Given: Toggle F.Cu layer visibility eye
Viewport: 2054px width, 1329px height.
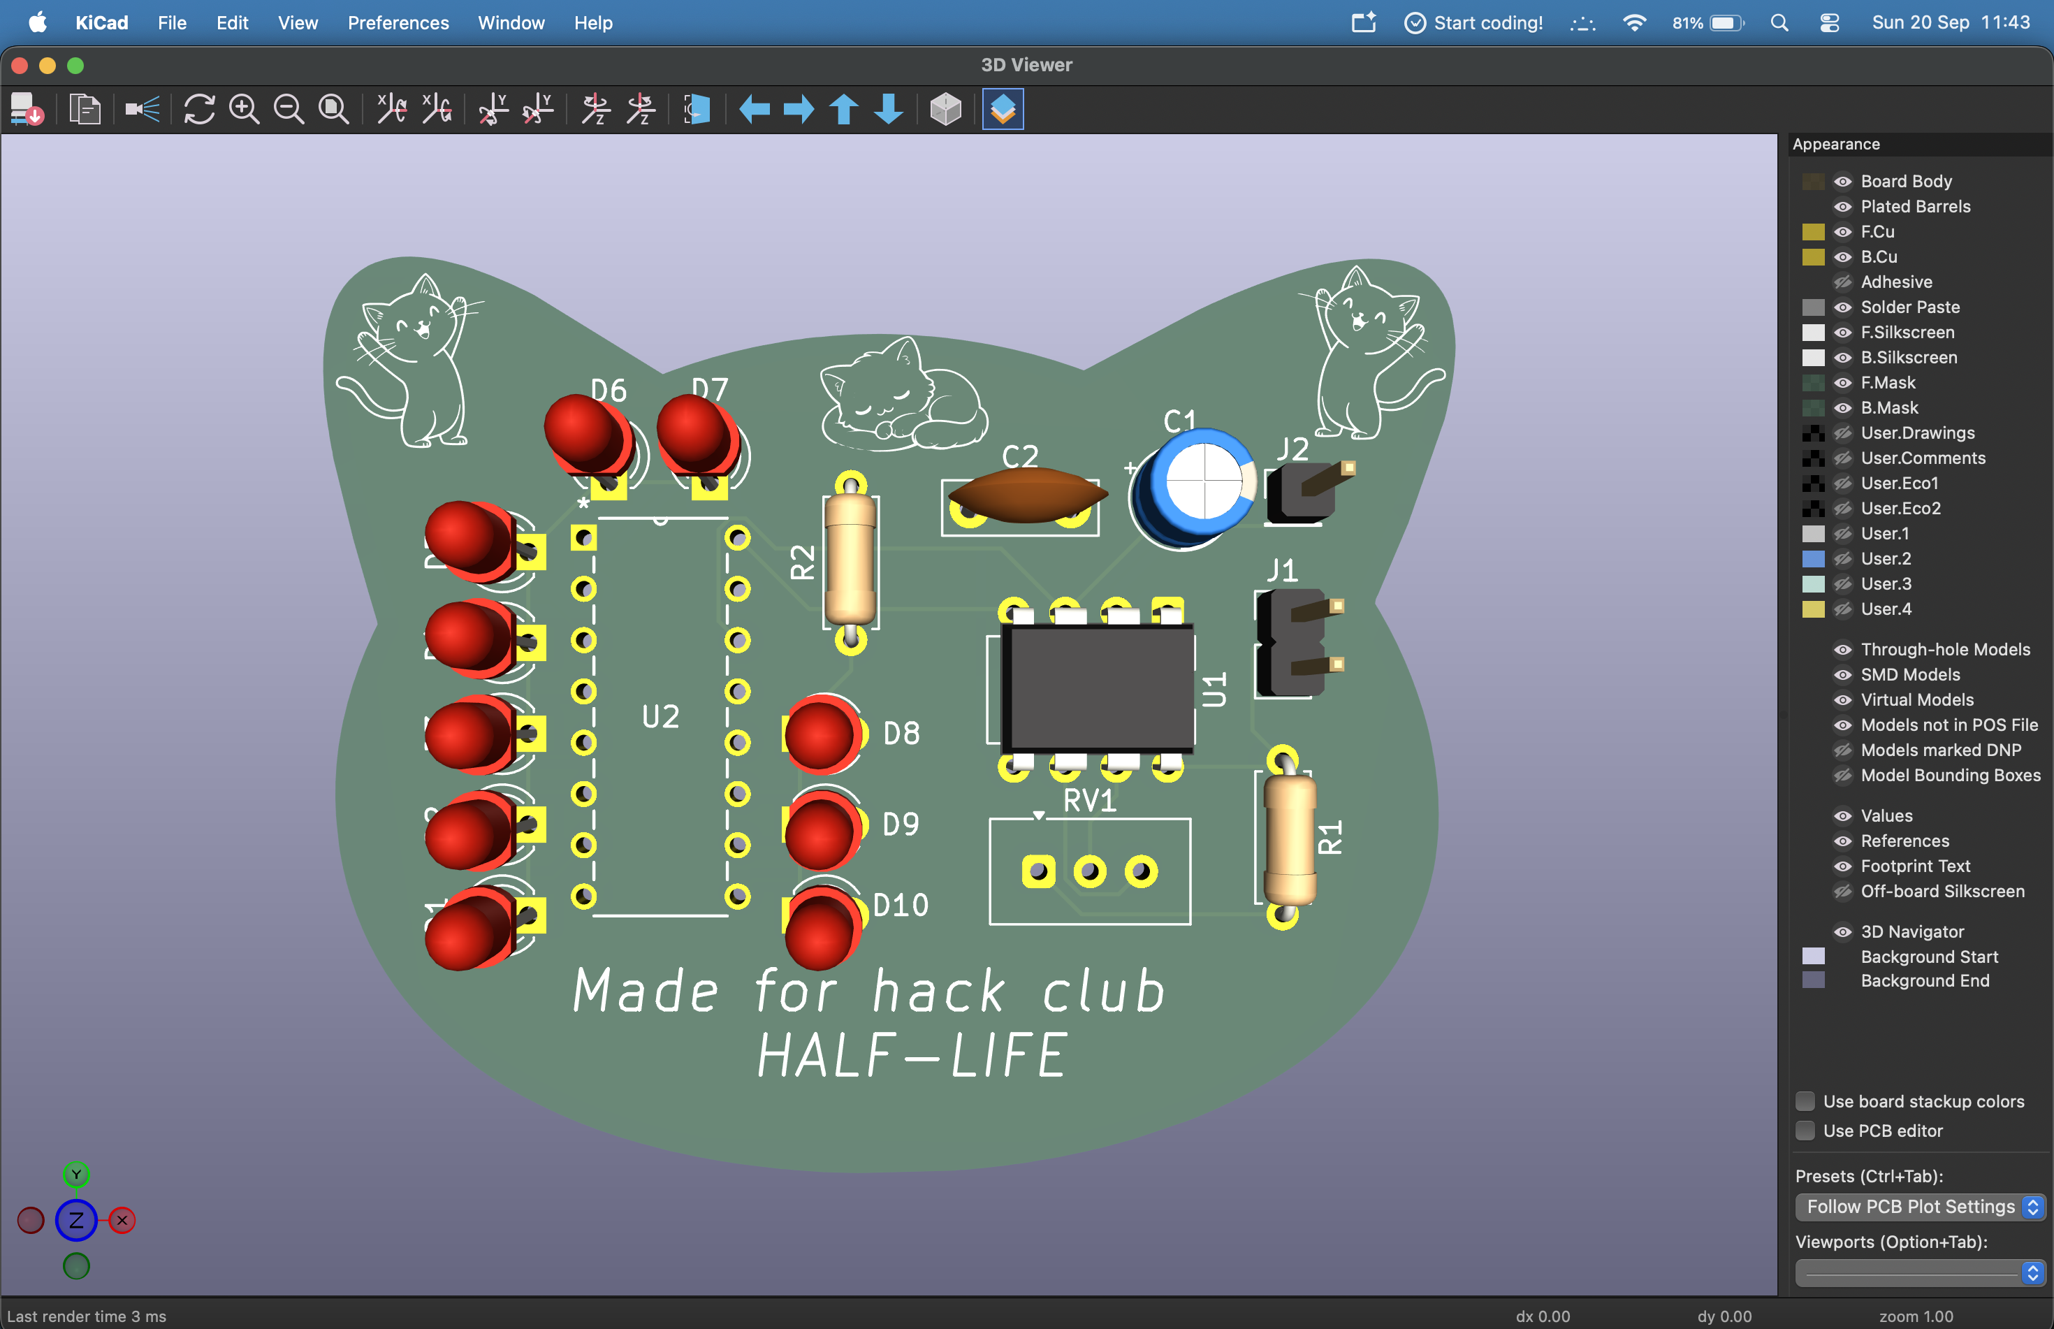Looking at the screenshot, I should coord(1842,231).
